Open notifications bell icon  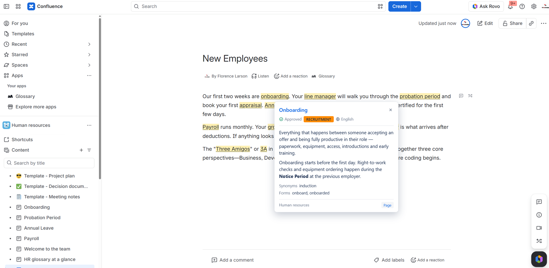pyautogui.click(x=511, y=7)
